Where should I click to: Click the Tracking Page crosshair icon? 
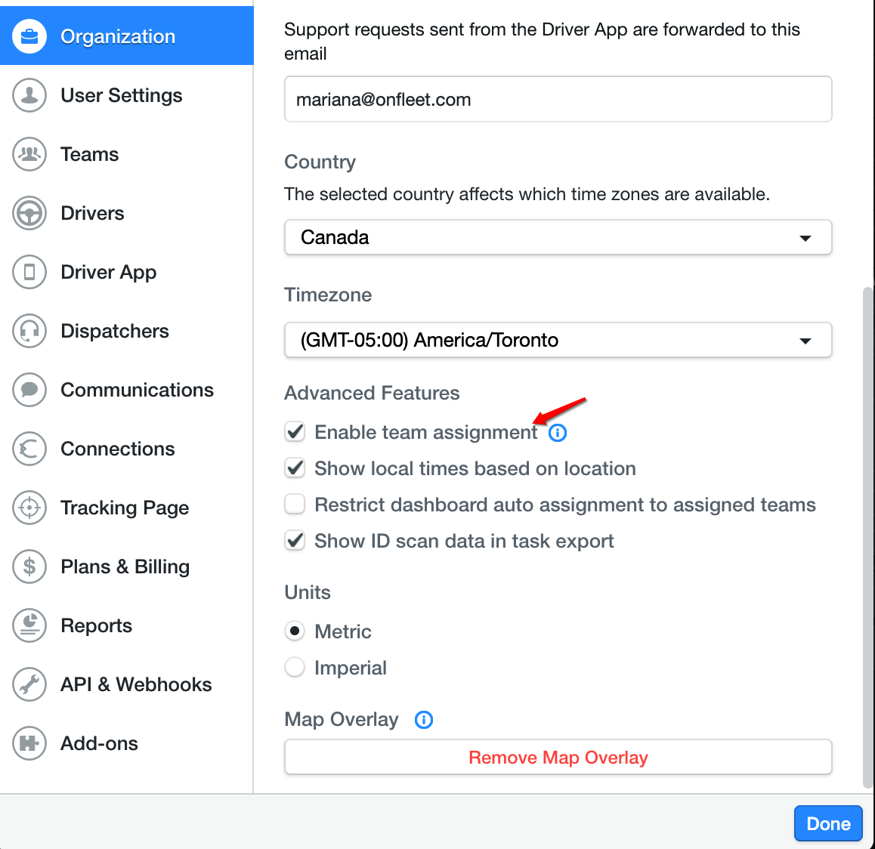point(29,508)
